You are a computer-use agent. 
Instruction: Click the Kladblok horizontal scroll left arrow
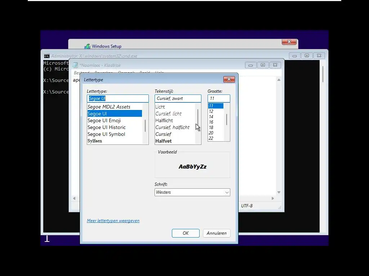74,198
